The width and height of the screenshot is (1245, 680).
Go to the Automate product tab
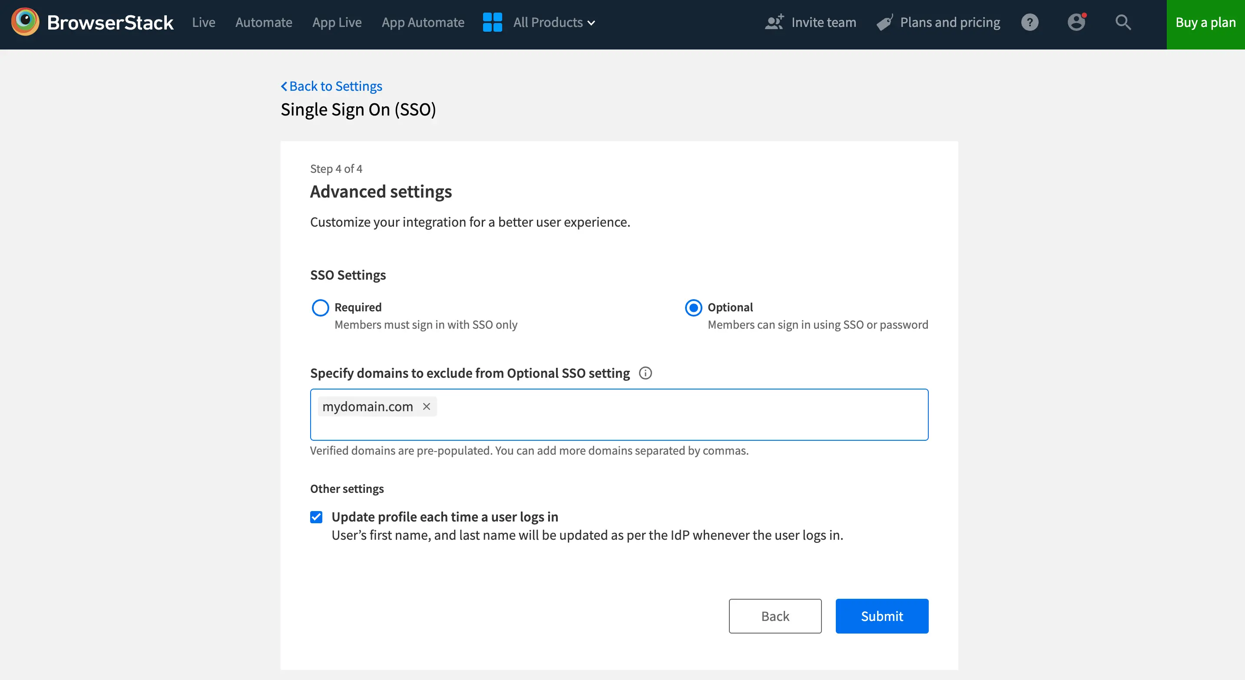coord(263,22)
